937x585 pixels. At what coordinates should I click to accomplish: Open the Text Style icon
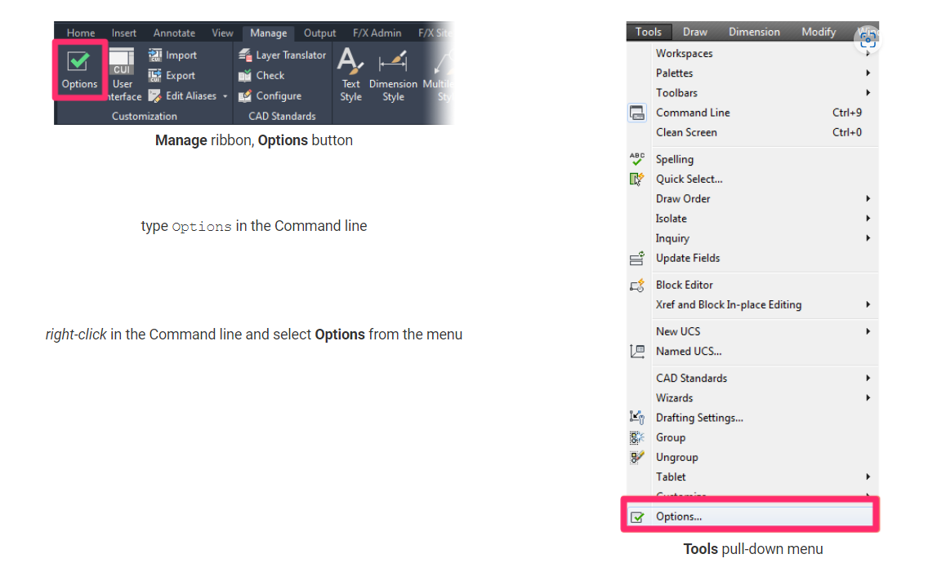(350, 61)
